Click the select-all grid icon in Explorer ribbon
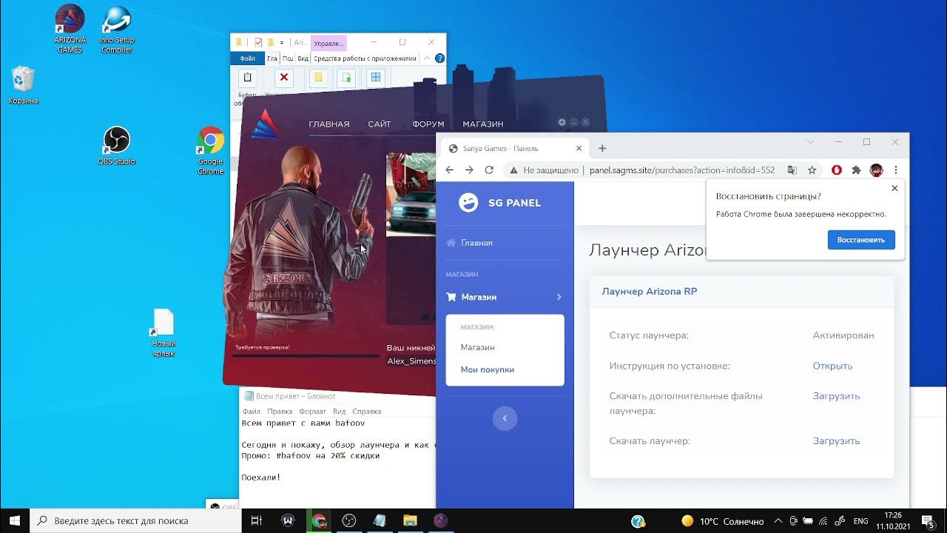This screenshot has width=947, height=533. click(x=376, y=77)
